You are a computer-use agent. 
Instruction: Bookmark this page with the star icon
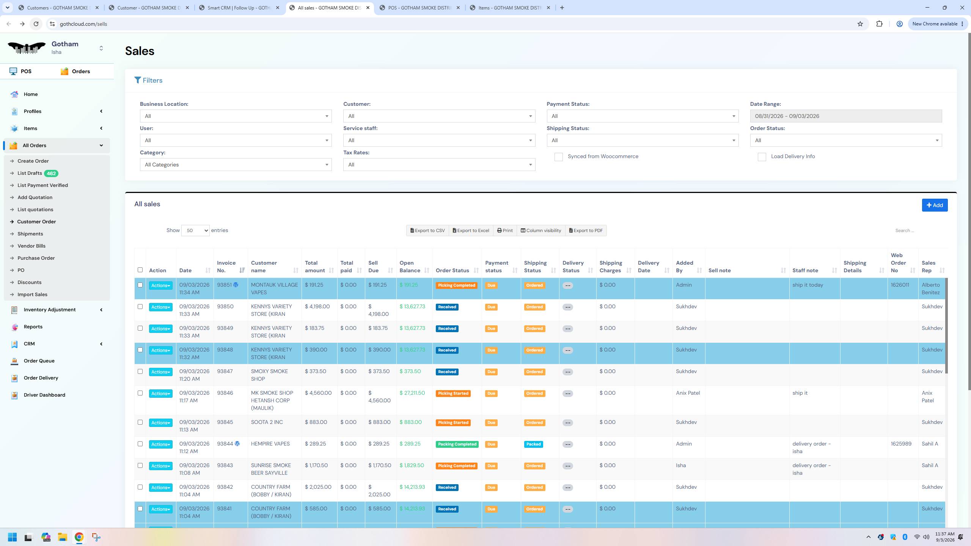(860, 24)
